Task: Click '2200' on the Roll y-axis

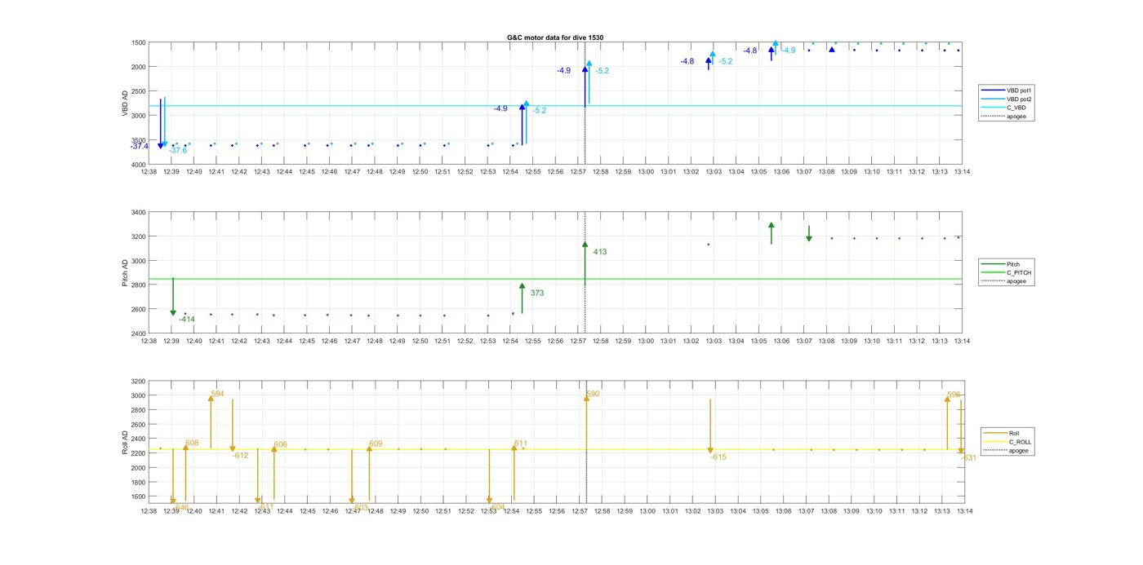Action: point(138,453)
